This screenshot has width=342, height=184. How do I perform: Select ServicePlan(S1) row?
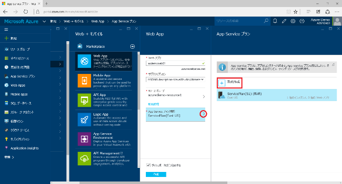[277, 96]
